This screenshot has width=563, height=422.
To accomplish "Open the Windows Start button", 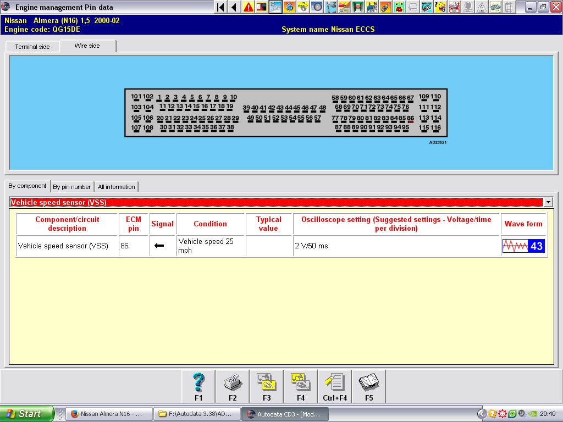I will pyautogui.click(x=26, y=414).
